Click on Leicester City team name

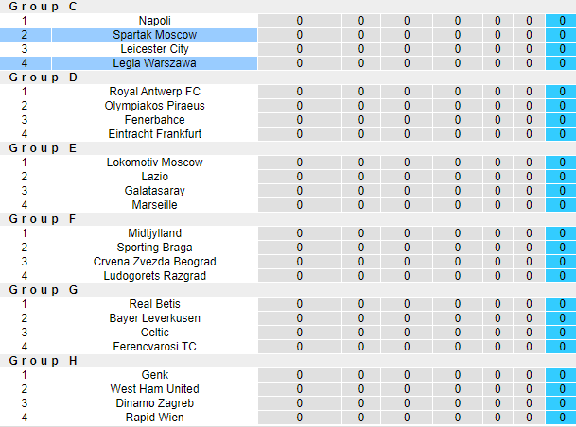[155, 49]
